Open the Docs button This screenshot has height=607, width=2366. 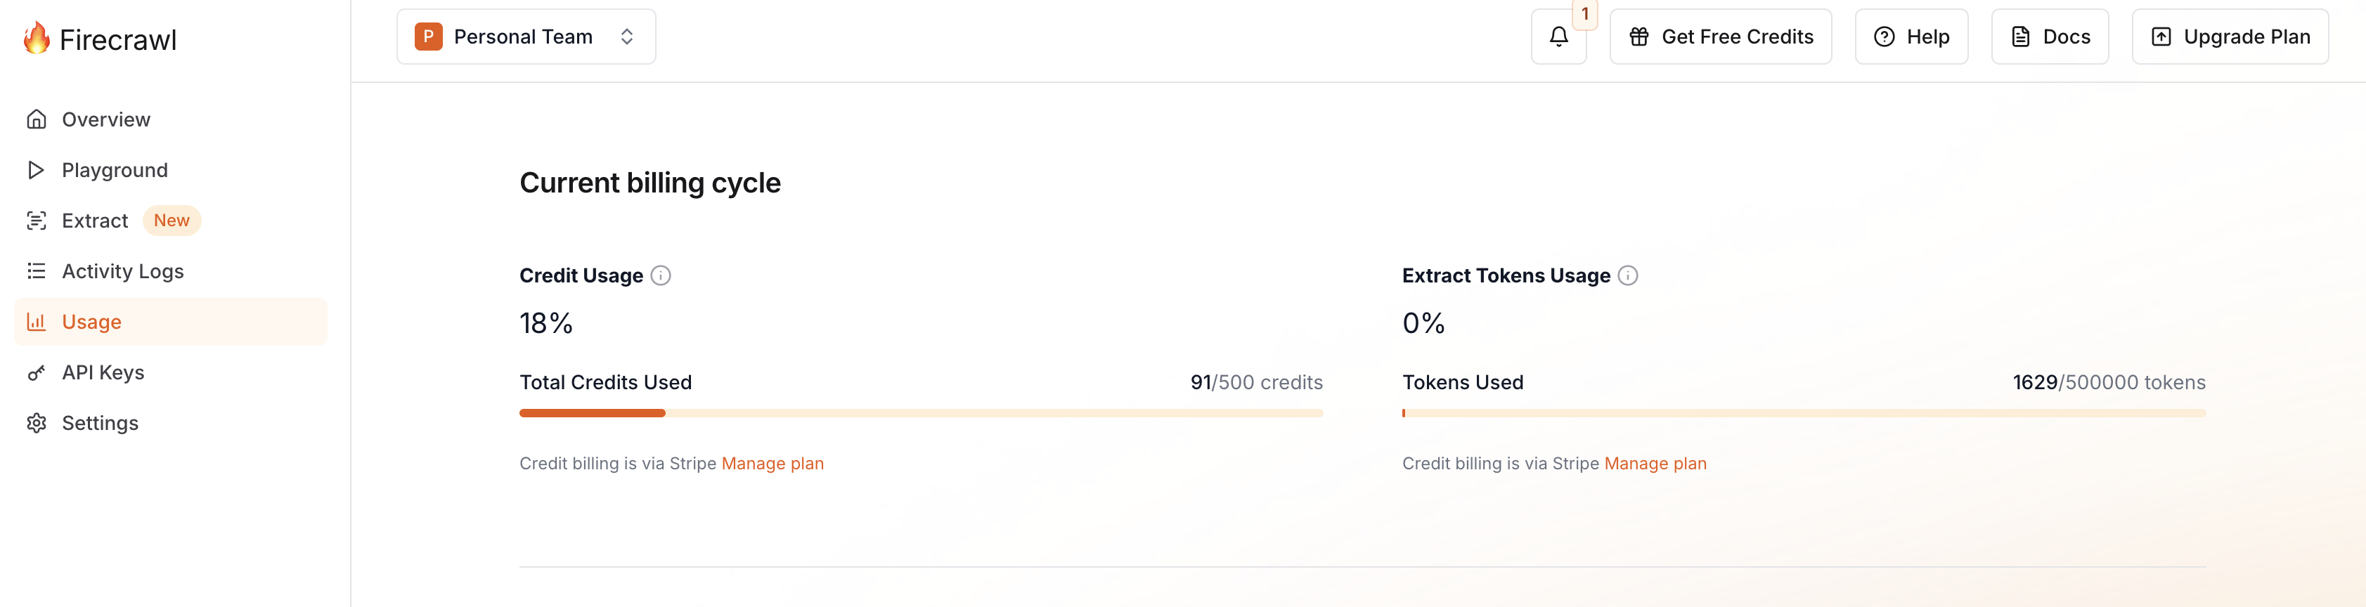click(x=2049, y=37)
